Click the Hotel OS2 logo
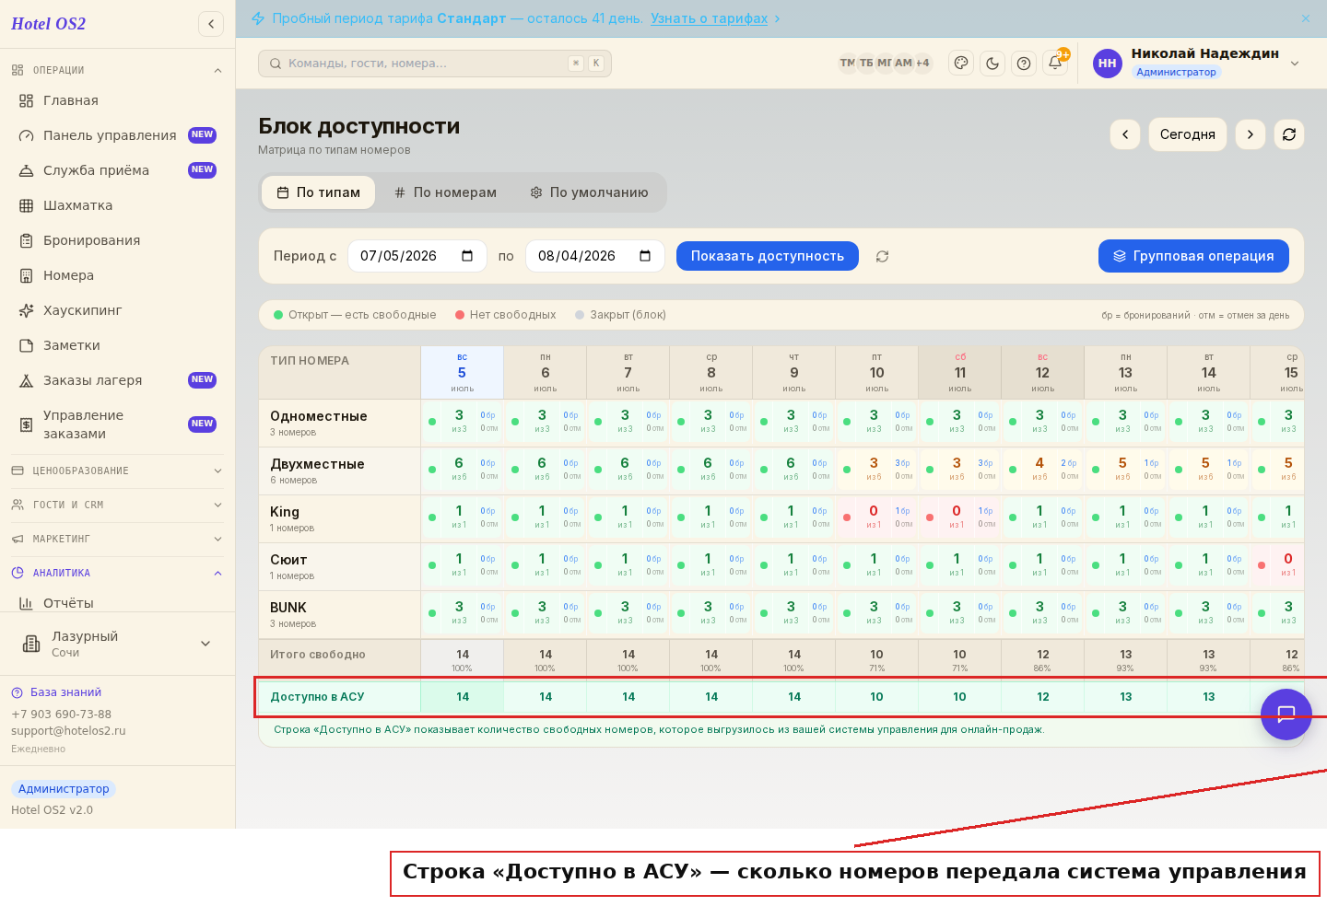Viewport: 1327px width, 918px height. tap(49, 24)
